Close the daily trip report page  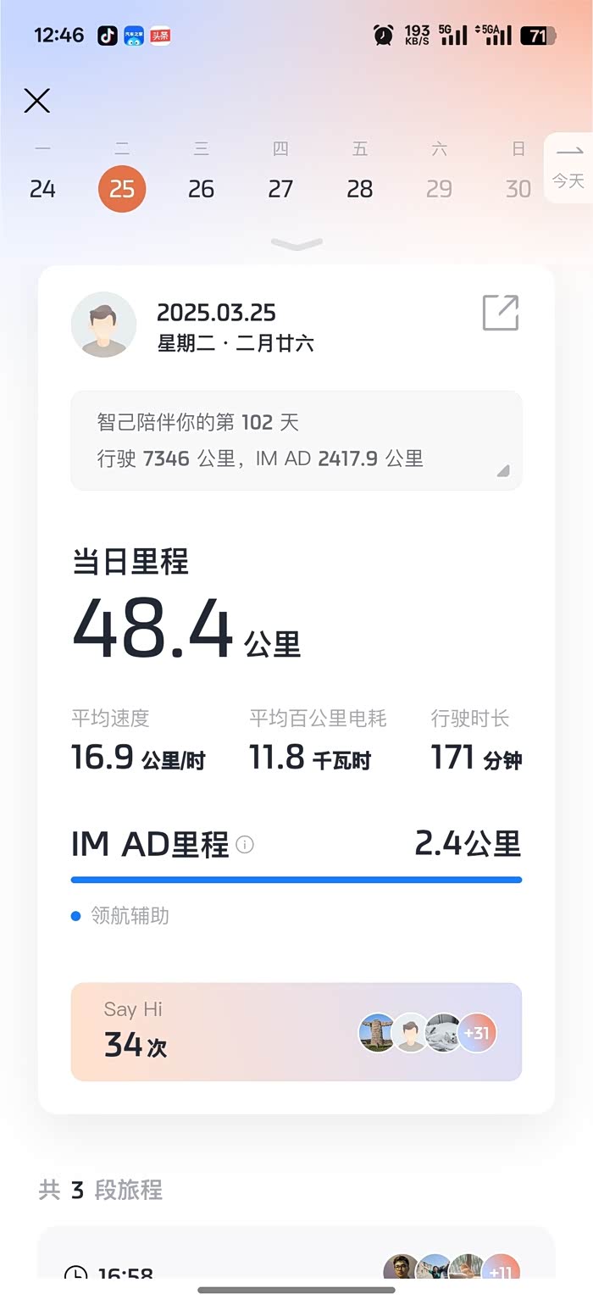pyautogui.click(x=36, y=101)
